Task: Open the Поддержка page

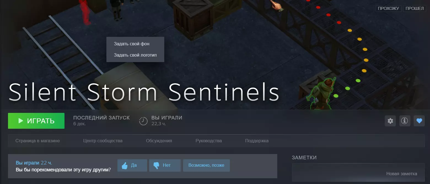Action: [257, 141]
